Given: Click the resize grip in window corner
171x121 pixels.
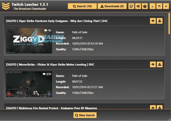Looking at the screenshot, I should point(169,119).
